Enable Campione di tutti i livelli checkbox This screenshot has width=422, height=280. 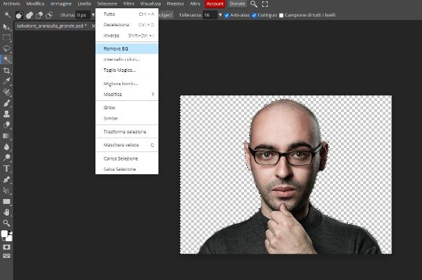[x=281, y=15]
